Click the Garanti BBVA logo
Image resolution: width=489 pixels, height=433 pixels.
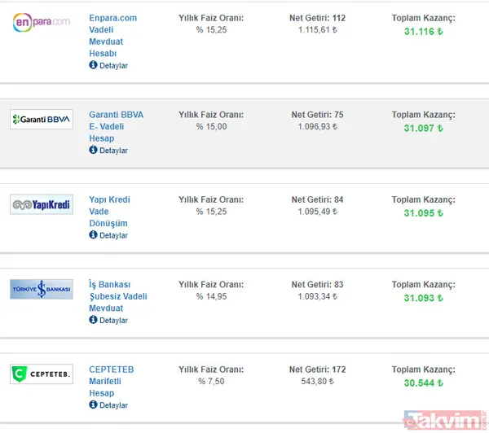(42, 120)
